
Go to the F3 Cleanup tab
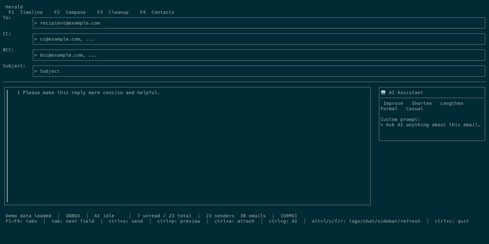click(113, 12)
